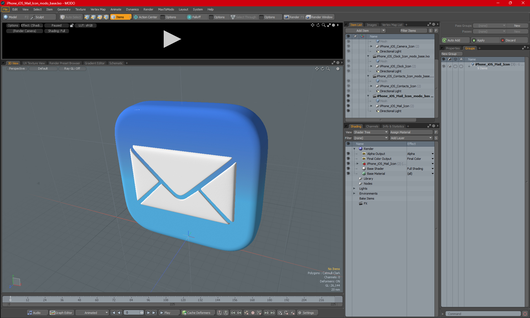Open the Geometry menu
530x318 pixels.
pyautogui.click(x=64, y=9)
